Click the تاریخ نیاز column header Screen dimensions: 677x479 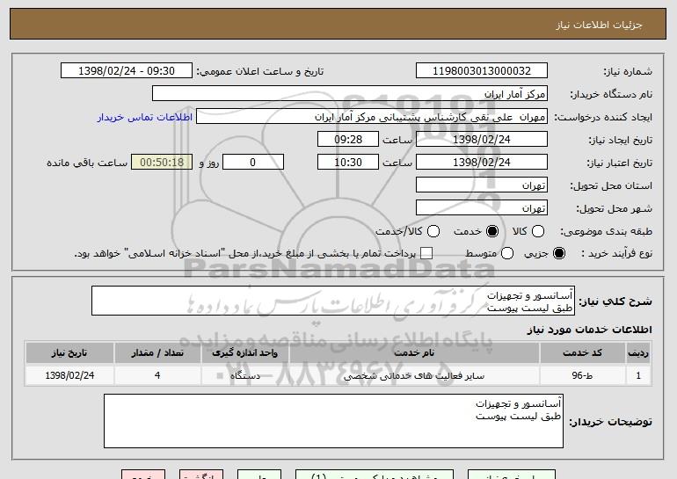pyautogui.click(x=69, y=353)
